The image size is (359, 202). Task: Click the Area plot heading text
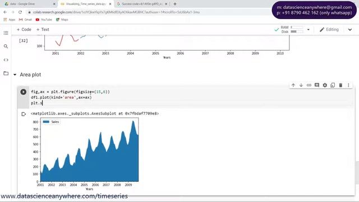(30, 75)
